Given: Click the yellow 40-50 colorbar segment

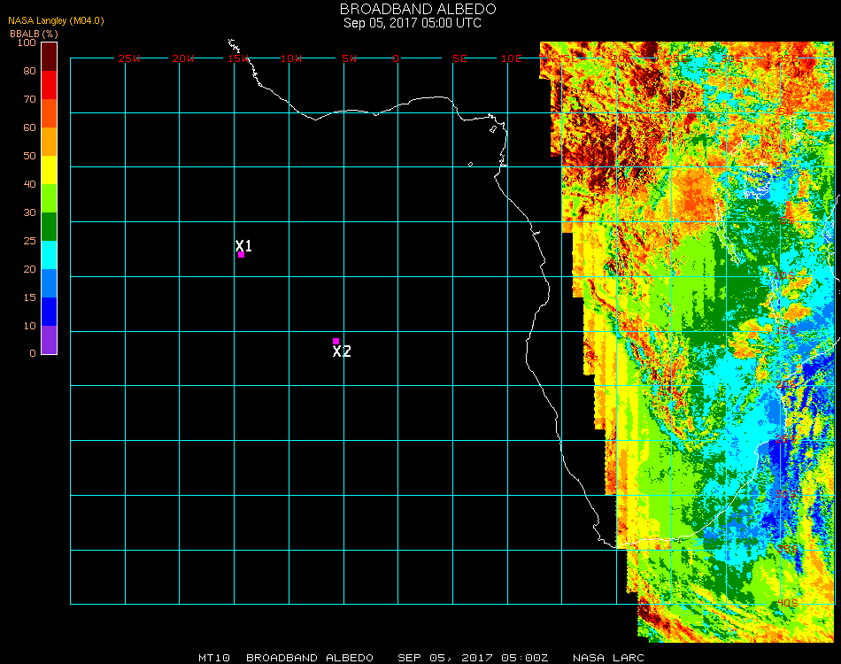Looking at the screenshot, I should [x=50, y=170].
